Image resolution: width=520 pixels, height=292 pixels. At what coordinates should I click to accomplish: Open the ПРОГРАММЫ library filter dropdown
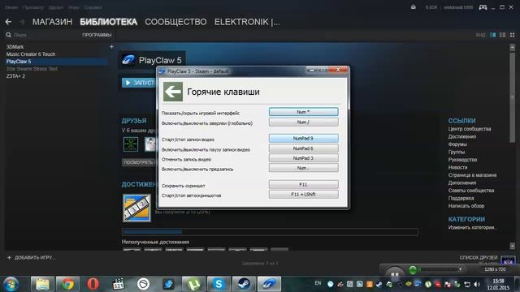pyautogui.click(x=97, y=35)
